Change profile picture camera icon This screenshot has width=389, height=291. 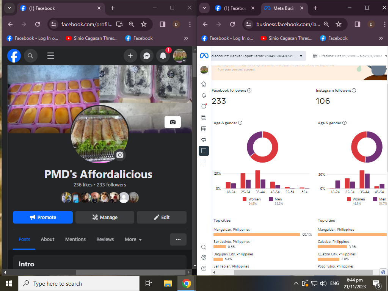click(120, 155)
